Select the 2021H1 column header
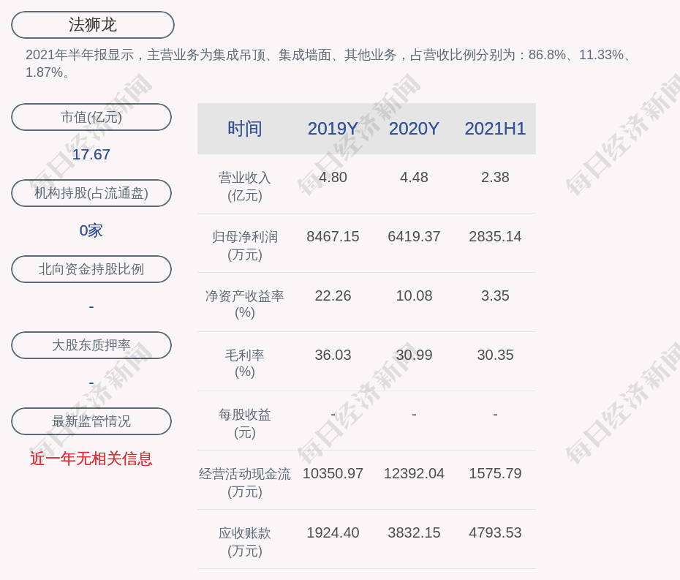 coord(495,129)
